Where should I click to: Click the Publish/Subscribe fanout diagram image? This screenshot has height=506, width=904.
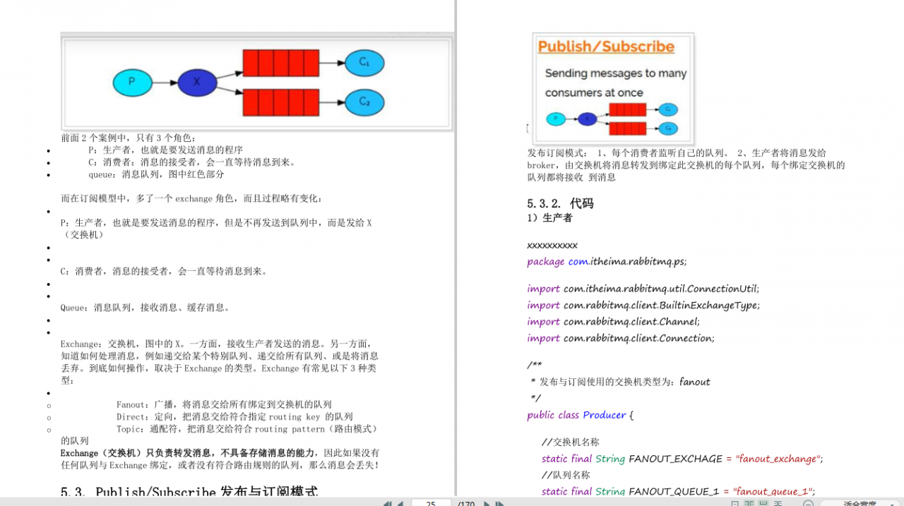tap(612, 88)
